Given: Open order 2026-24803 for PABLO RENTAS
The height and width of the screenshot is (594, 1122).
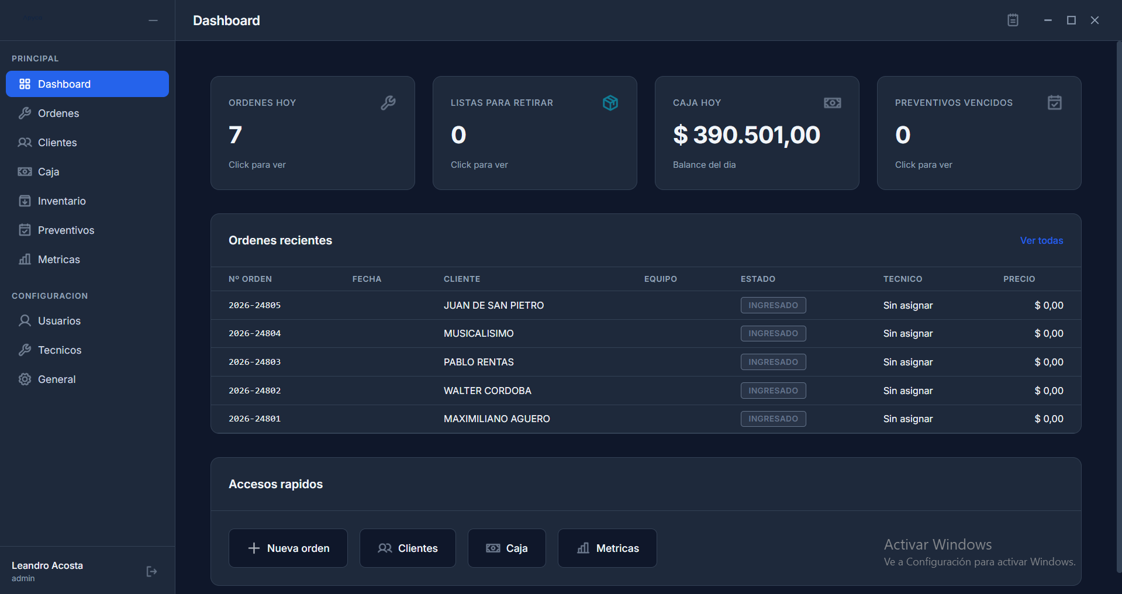Looking at the screenshot, I should (645, 362).
